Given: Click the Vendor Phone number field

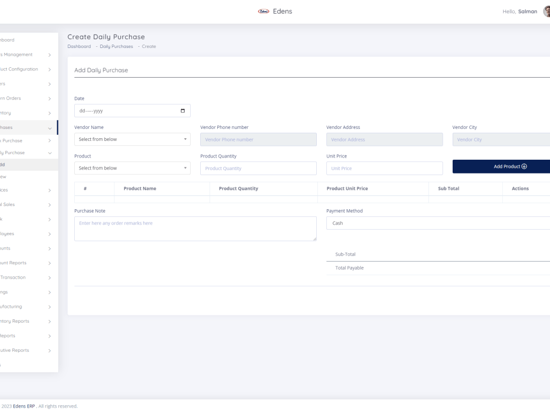Looking at the screenshot, I should (x=258, y=139).
